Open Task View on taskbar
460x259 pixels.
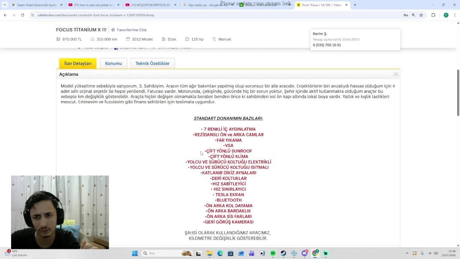click(x=198, y=253)
